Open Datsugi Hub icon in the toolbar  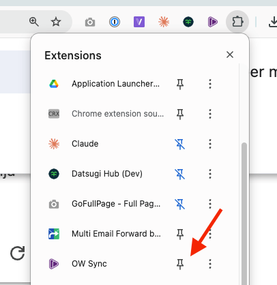(x=188, y=22)
